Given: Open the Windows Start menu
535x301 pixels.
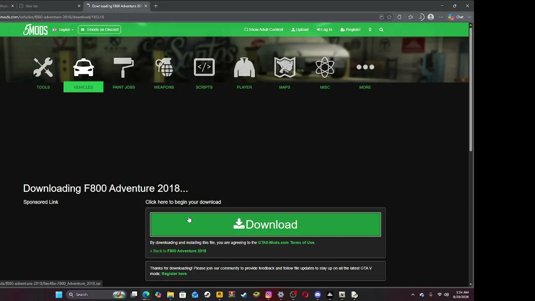Looking at the screenshot, I should click(x=59, y=295).
